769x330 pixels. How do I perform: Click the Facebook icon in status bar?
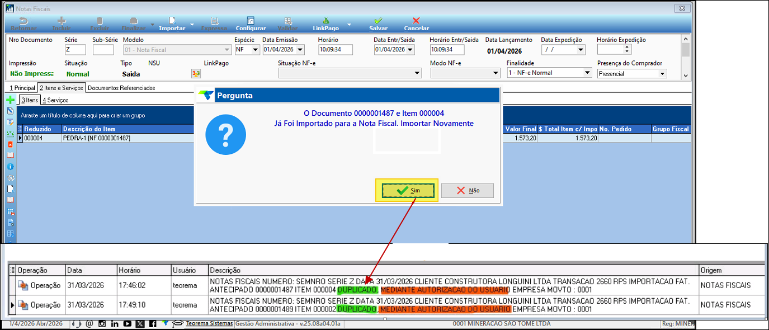(x=153, y=323)
